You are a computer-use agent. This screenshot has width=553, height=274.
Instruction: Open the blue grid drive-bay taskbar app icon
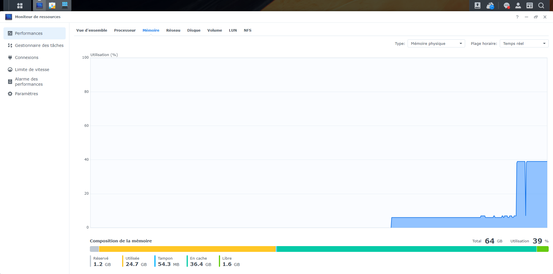coord(65,5)
